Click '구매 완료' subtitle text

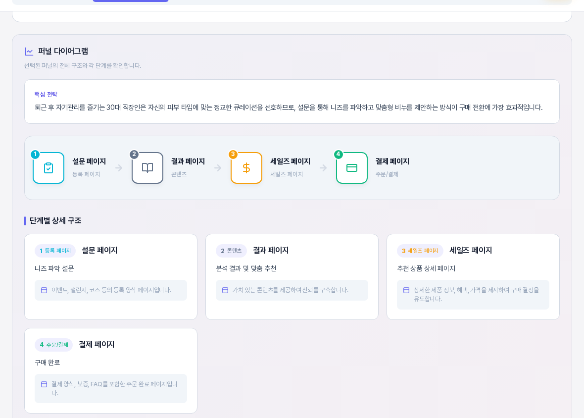coord(48,363)
